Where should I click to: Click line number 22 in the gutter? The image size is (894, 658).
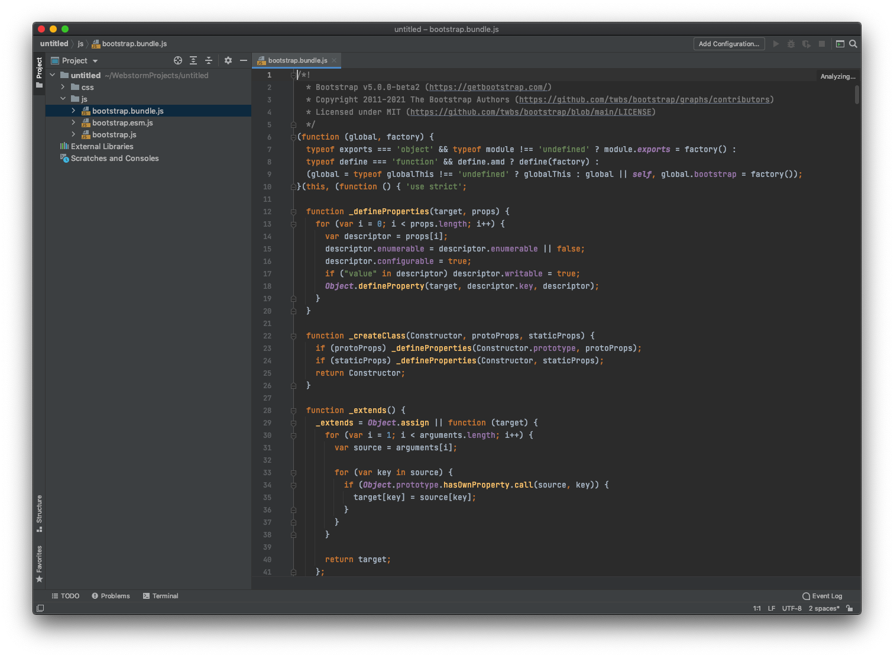(267, 336)
